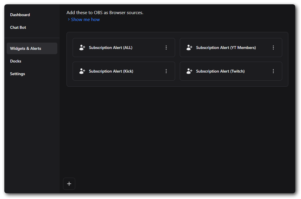The image size is (301, 199).
Task: Click the subscriber icon on Subscription Alert (ALL)
Action: pyautogui.click(x=82, y=47)
